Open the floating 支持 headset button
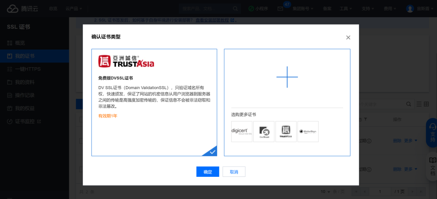437x199 pixels. pyautogui.click(x=433, y=133)
